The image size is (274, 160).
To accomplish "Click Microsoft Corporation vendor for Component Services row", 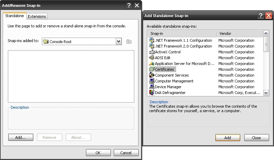I will [236, 75].
